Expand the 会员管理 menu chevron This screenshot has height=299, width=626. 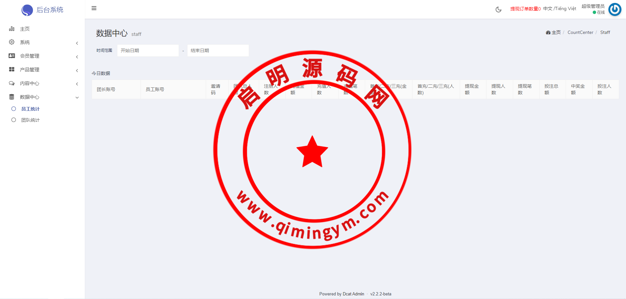77,57
